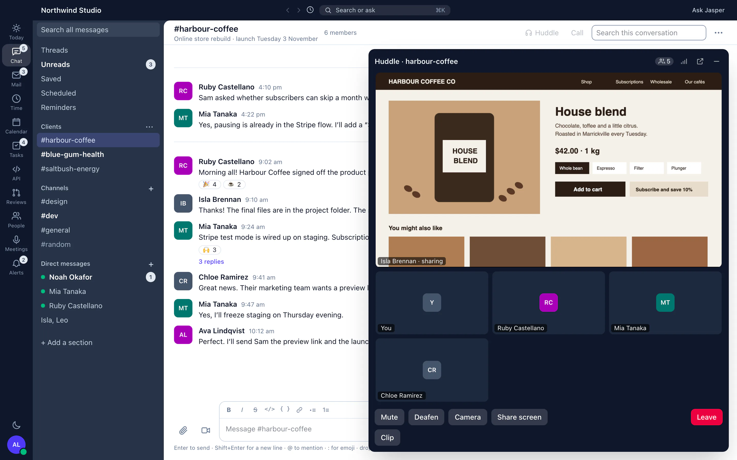Leave the huddle
Viewport: 737px width, 460px height.
click(707, 417)
